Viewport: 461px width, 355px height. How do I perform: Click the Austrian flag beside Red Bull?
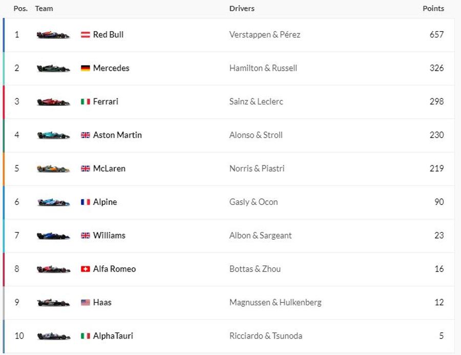[x=85, y=35]
